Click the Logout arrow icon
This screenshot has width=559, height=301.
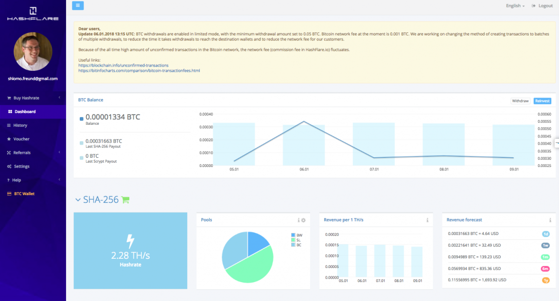[533, 6]
